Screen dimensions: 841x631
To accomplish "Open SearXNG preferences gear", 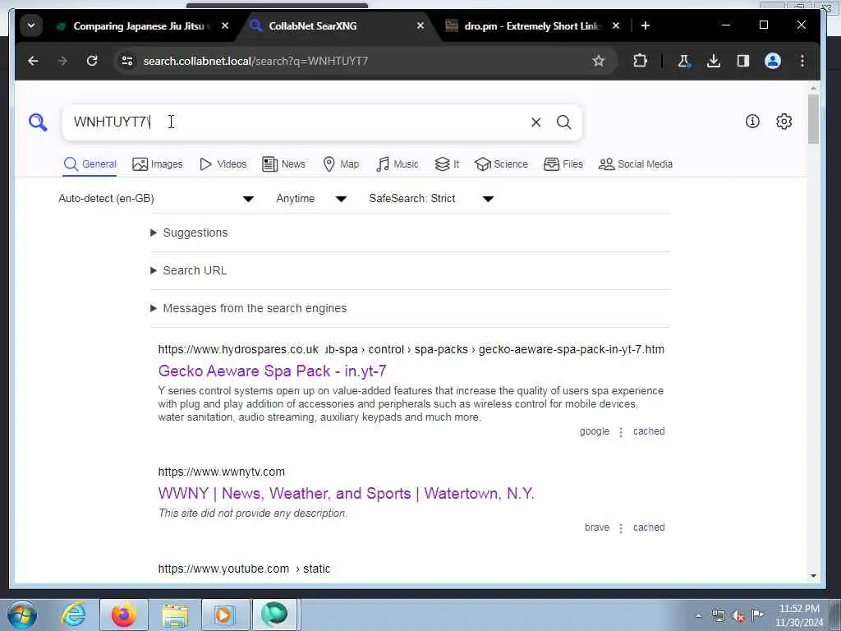I will (x=784, y=122).
